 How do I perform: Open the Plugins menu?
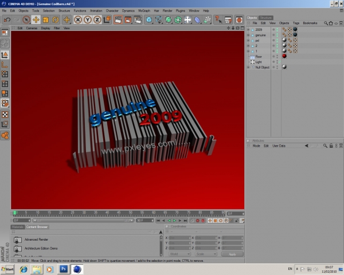[x=181, y=10]
